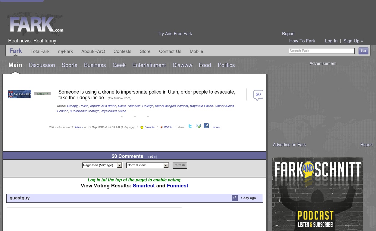View Funniest voting results
Image resolution: width=376 pixels, height=231 pixels.
(x=177, y=186)
